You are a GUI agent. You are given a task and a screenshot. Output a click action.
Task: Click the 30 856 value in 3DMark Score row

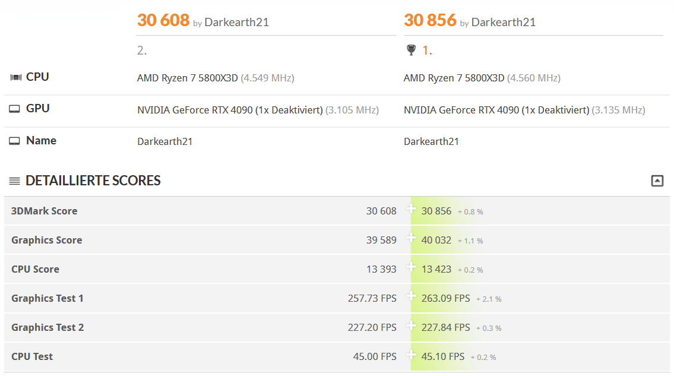(436, 211)
